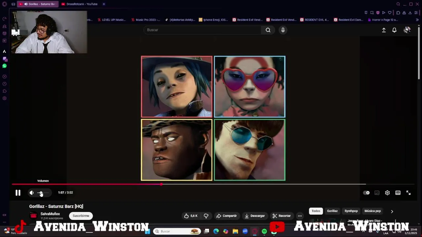This screenshot has width=422, height=237.
Task: Start voice search with the microphone
Action: click(x=283, y=30)
